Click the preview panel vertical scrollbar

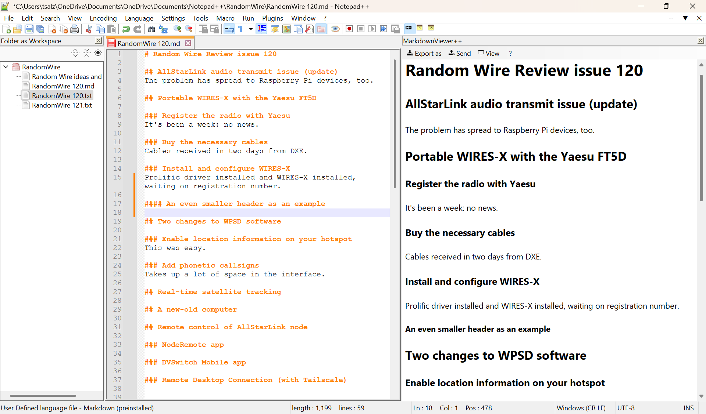[x=701, y=138]
